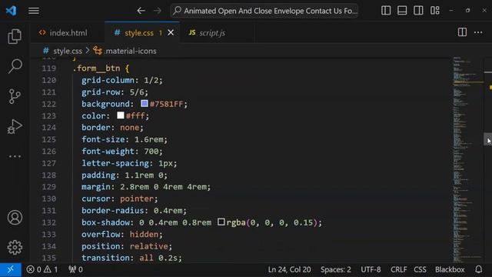Open the Manage gear settings

pos(15,248)
